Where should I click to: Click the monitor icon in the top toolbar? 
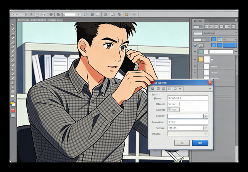[x=112, y=15]
